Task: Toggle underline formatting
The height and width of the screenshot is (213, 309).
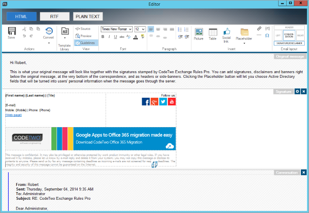Action: 116,37
